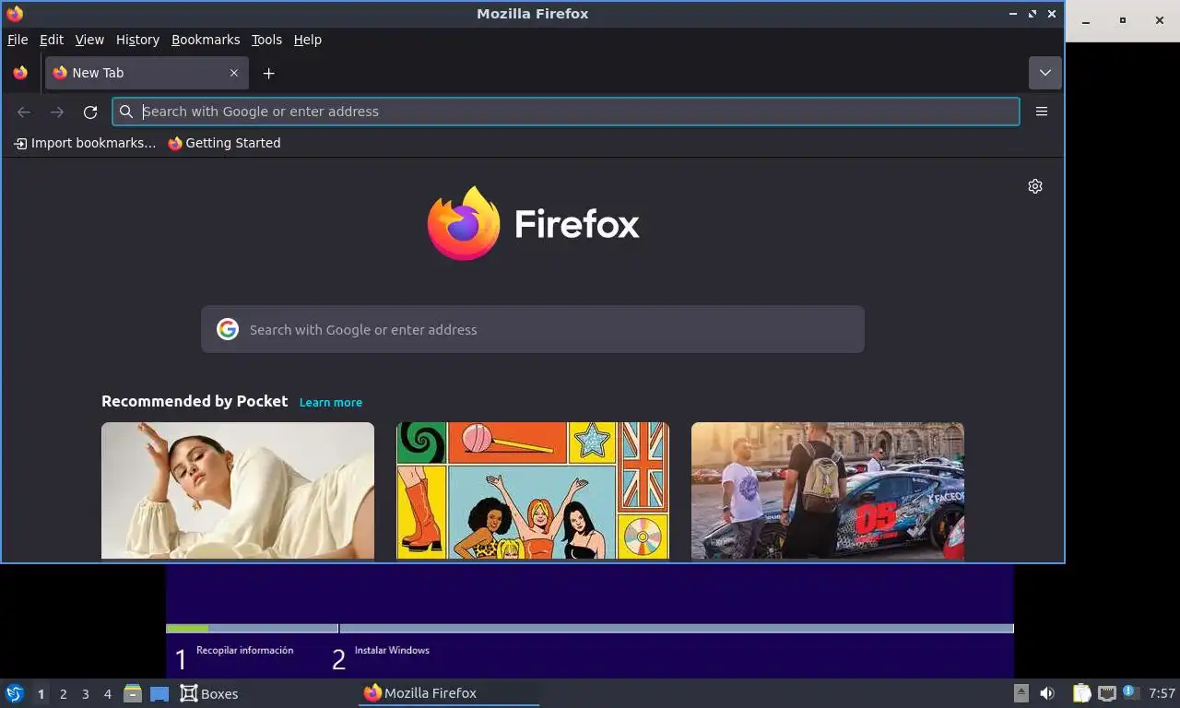Image resolution: width=1180 pixels, height=708 pixels.
Task: Open the Tools menu
Action: pyautogui.click(x=266, y=40)
